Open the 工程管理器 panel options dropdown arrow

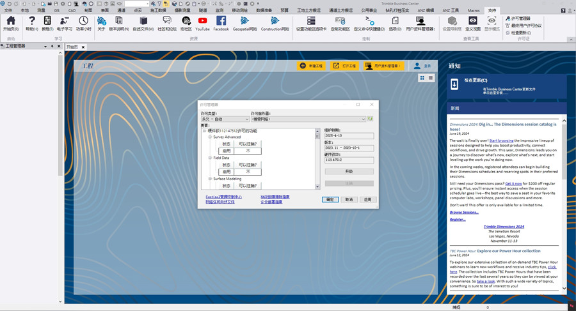45,47
